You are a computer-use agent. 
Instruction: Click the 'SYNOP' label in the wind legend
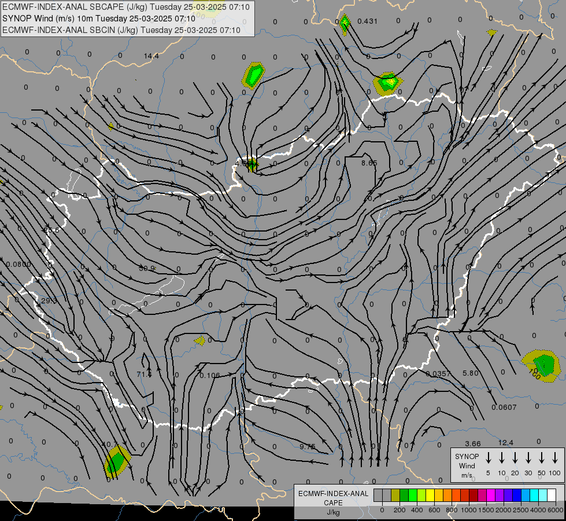467,456
